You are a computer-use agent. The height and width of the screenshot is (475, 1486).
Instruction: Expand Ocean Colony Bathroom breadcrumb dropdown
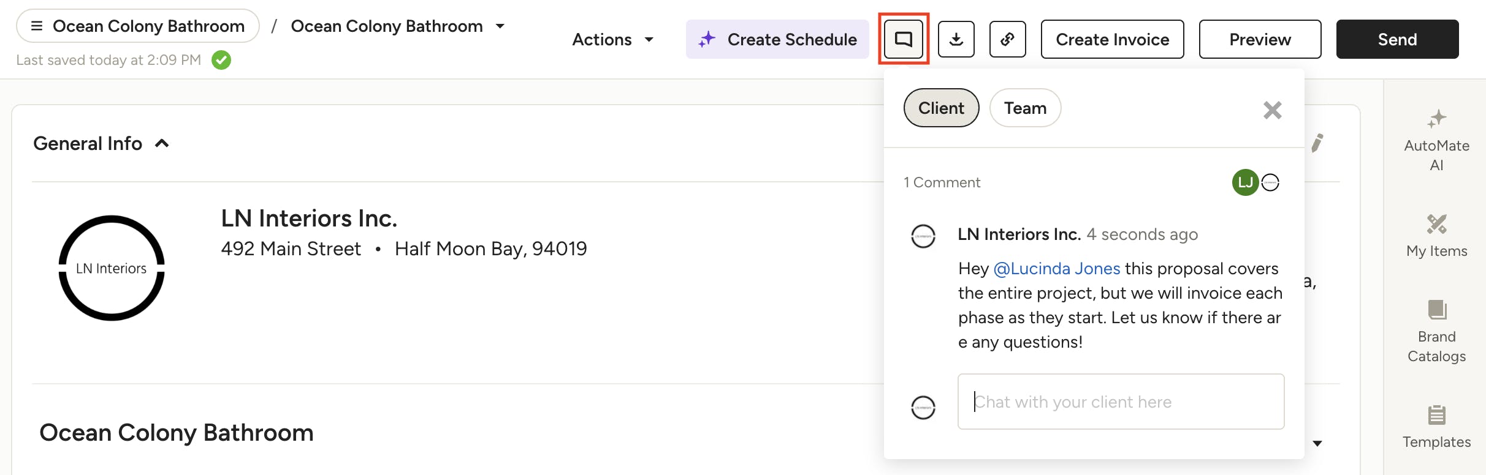click(500, 26)
